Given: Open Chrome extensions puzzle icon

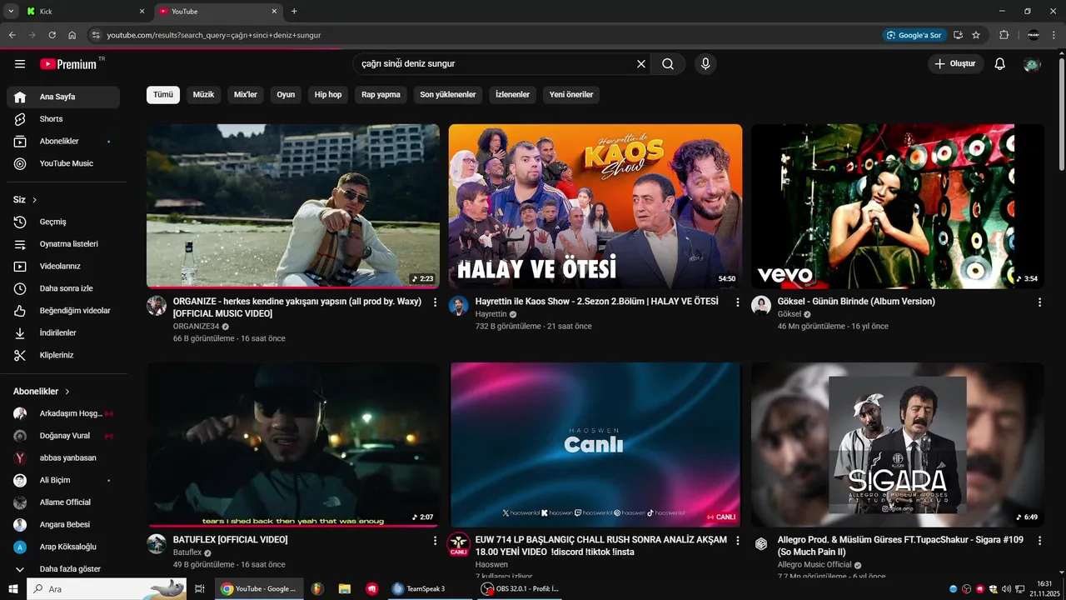Looking at the screenshot, I should (1004, 35).
